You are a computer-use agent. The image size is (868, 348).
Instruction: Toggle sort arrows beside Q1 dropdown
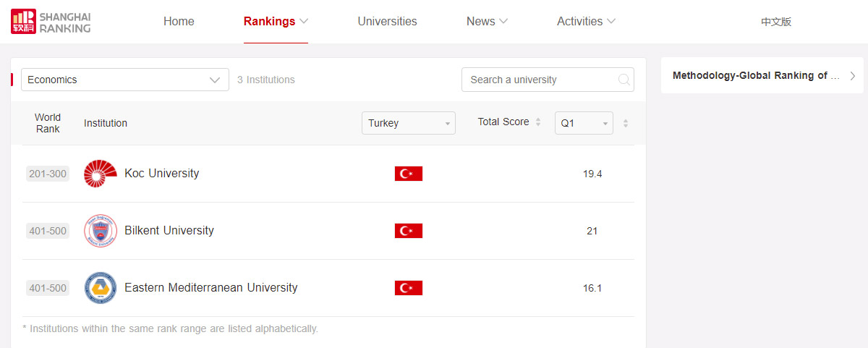[626, 123]
